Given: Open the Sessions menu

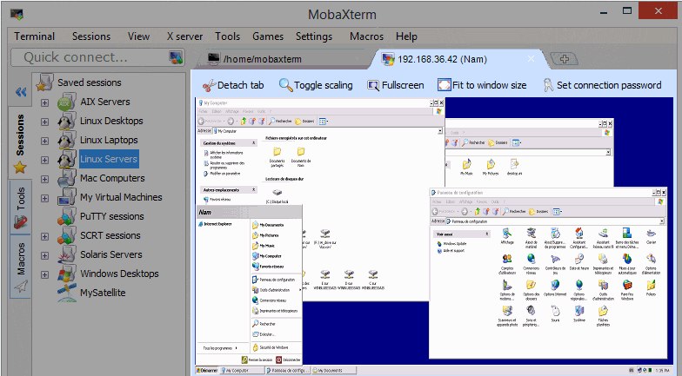Looking at the screenshot, I should (90, 36).
